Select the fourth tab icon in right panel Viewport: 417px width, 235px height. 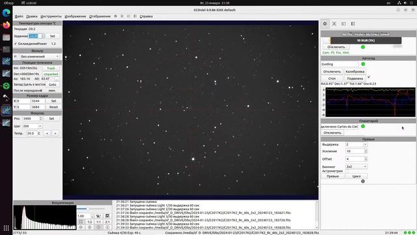pyautogui.click(x=353, y=23)
